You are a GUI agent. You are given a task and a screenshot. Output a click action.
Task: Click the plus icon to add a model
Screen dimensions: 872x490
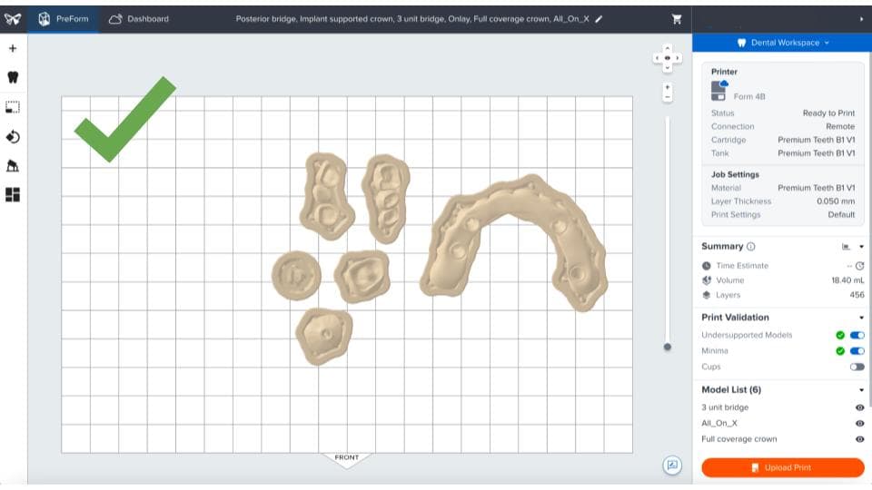click(13, 48)
